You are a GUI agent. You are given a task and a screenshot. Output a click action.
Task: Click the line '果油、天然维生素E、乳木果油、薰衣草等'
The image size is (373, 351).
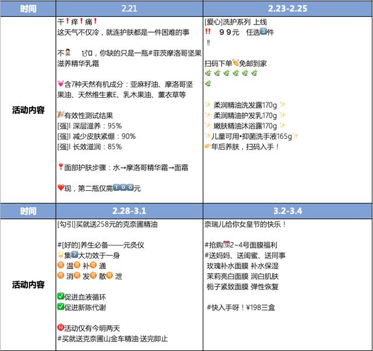[121, 95]
